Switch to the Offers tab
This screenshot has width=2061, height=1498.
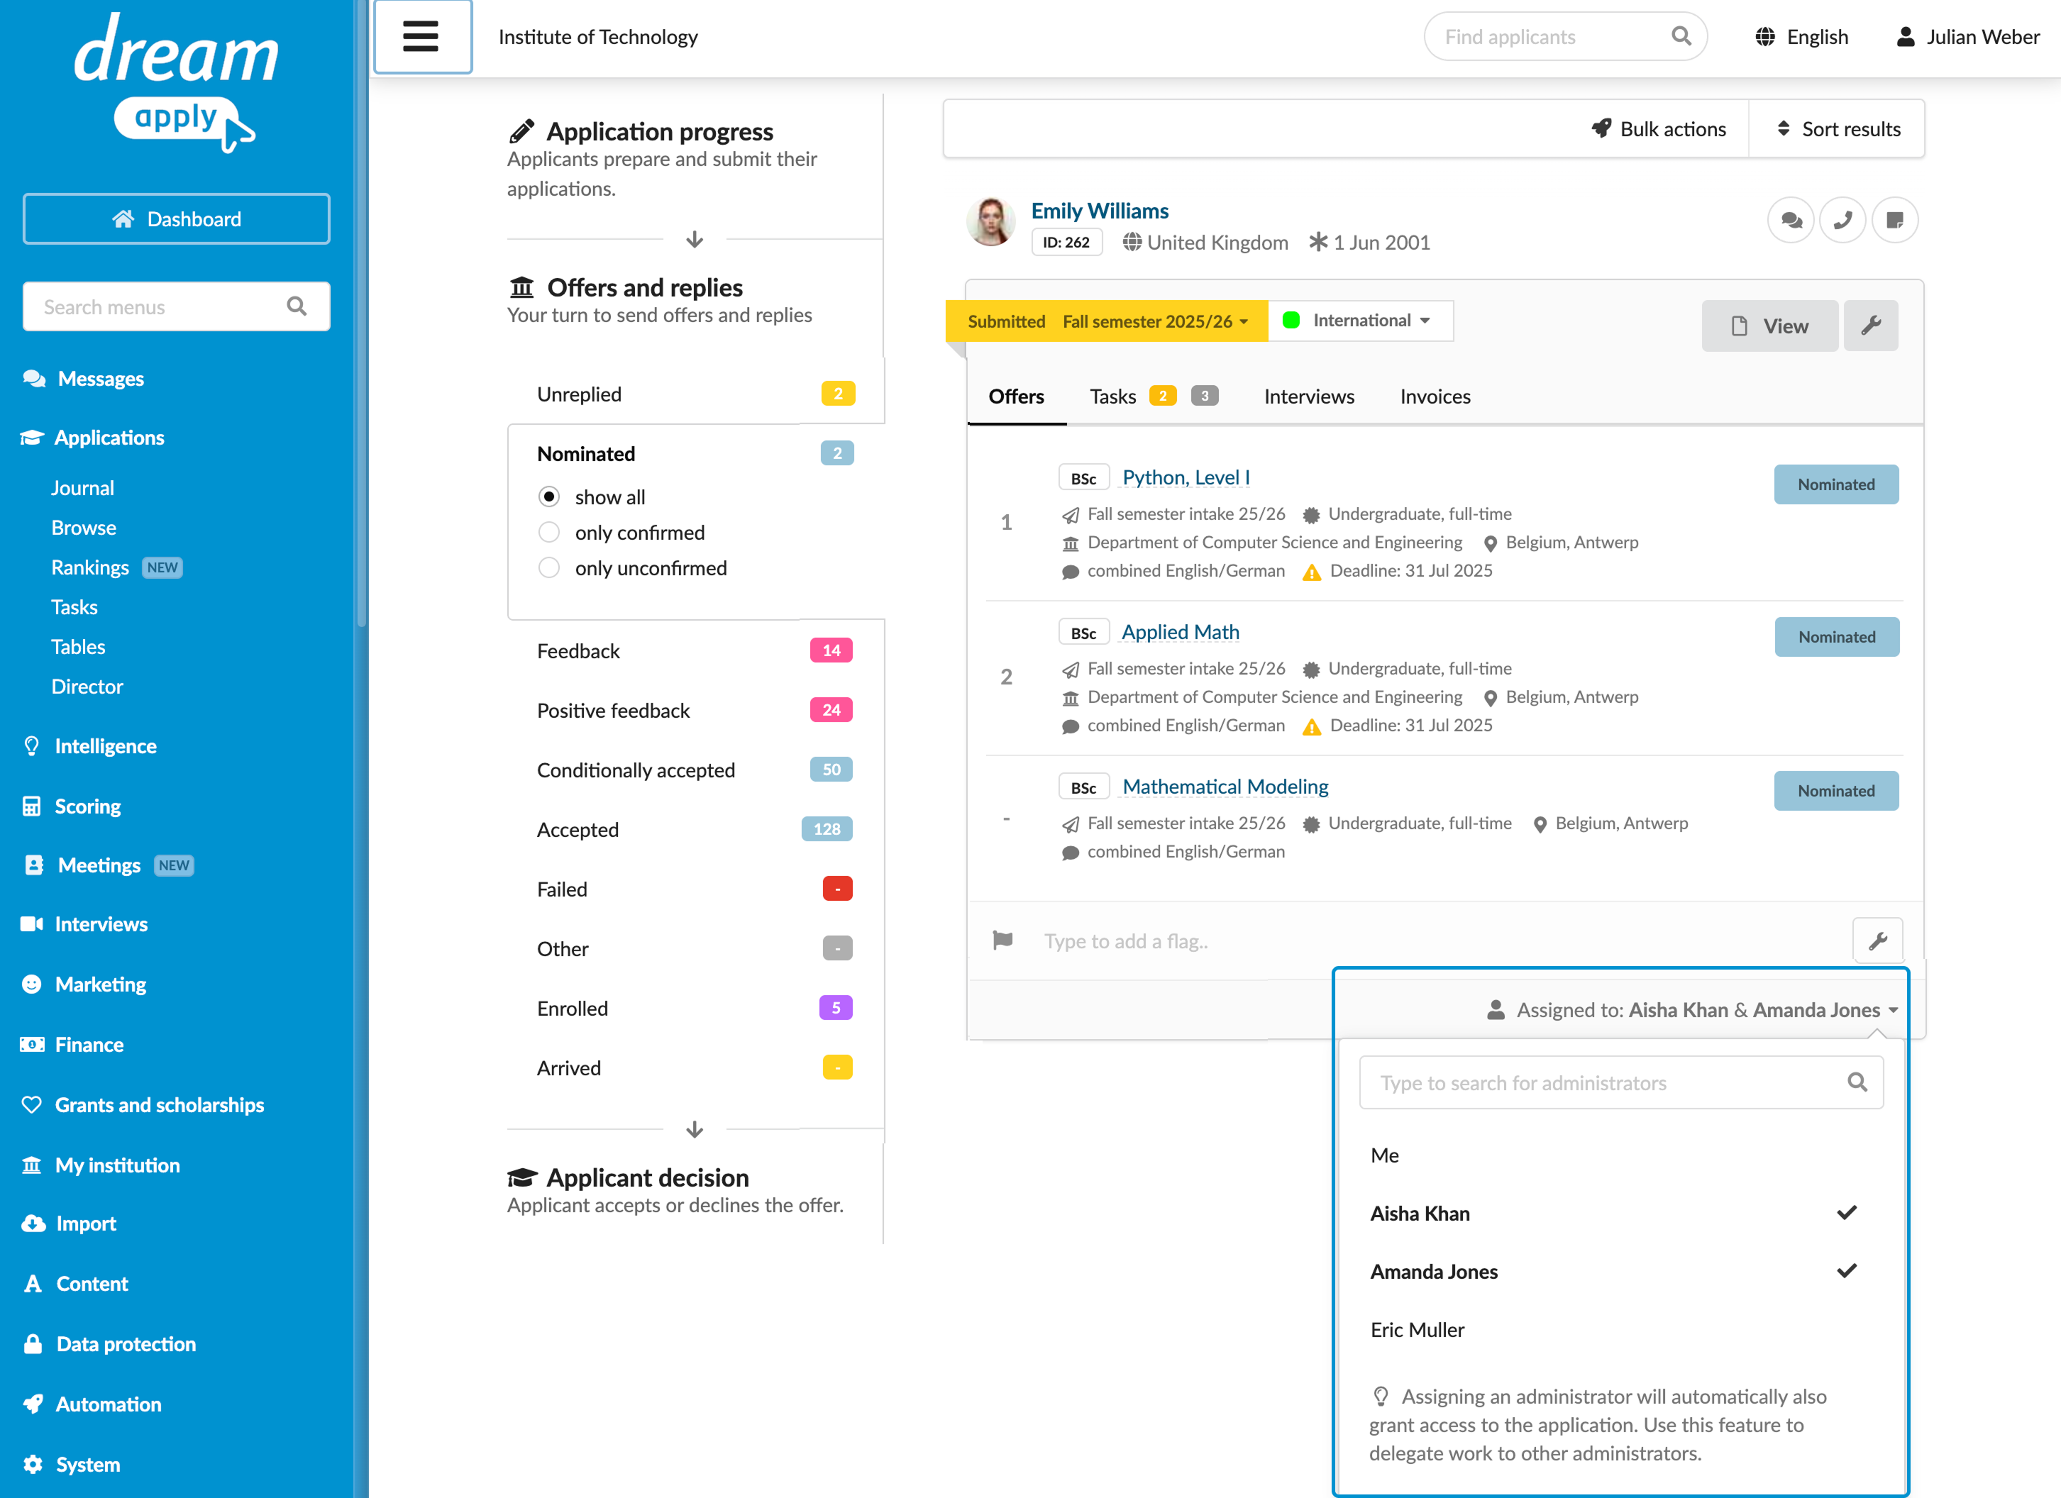1016,396
